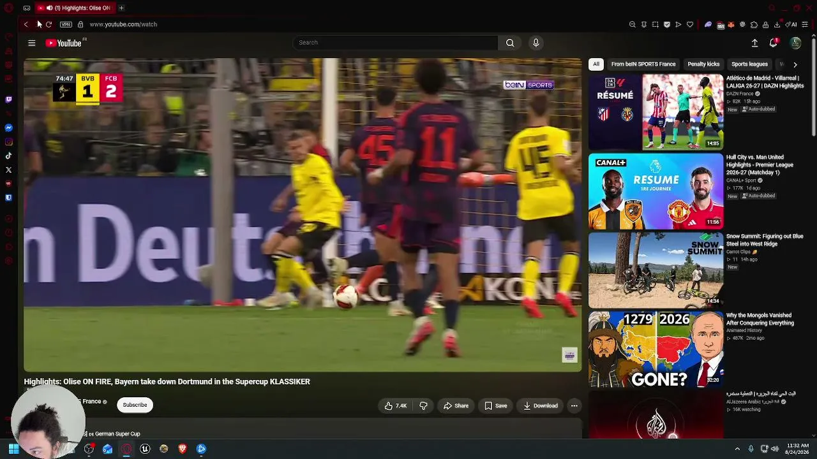Download the video

coord(541,405)
